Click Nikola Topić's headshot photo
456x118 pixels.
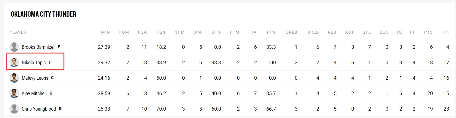14,62
